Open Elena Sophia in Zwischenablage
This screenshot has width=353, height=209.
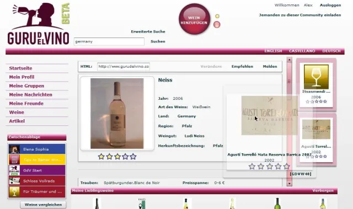pos(37,149)
